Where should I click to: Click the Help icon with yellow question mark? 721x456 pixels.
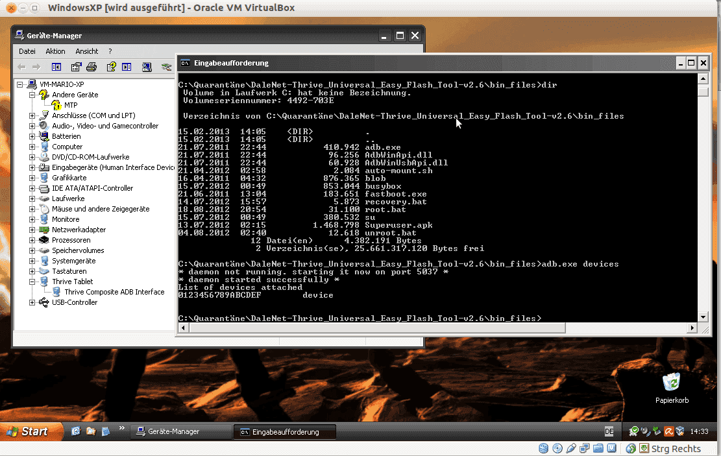click(x=111, y=67)
